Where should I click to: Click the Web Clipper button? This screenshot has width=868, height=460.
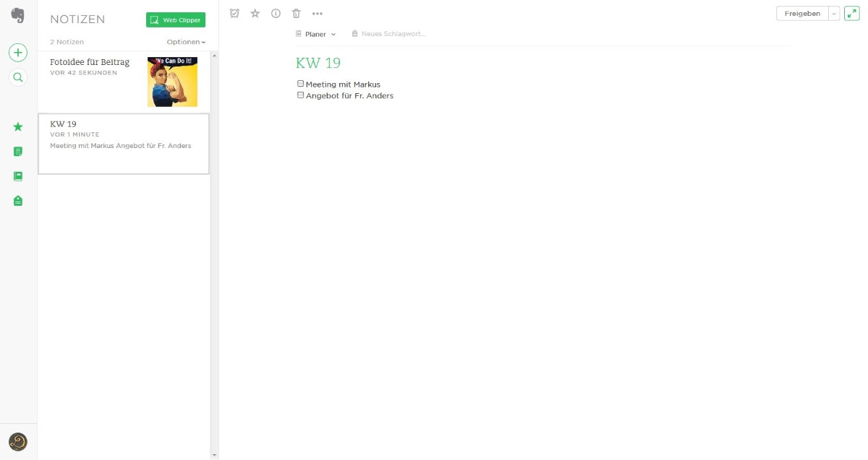pyautogui.click(x=176, y=20)
